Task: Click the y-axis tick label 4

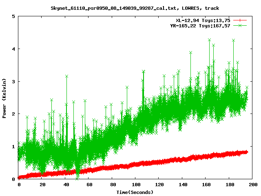Action: [x=13, y=49]
